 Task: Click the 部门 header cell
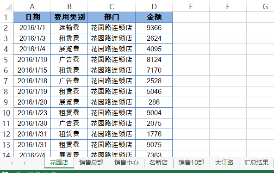(x=112, y=17)
